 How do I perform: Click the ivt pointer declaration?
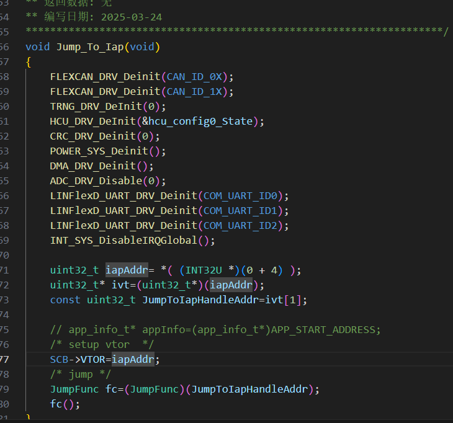[115, 285]
